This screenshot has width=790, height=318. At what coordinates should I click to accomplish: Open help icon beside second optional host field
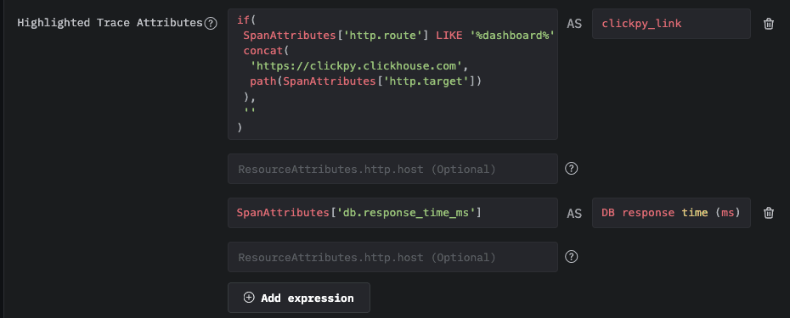click(x=571, y=257)
